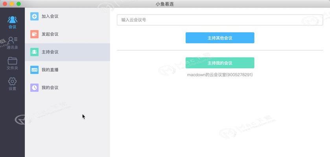The height and width of the screenshot is (157, 330).
Task: Close the window with the red button
Action: click(x=5, y=4)
